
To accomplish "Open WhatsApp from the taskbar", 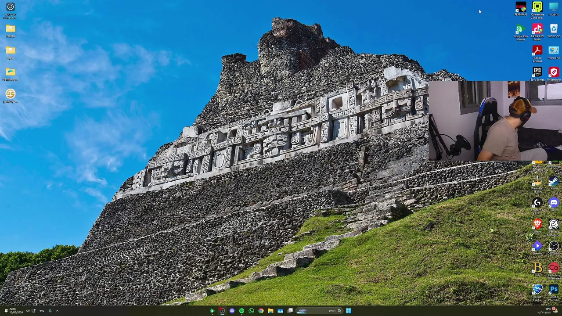I will coord(251,311).
